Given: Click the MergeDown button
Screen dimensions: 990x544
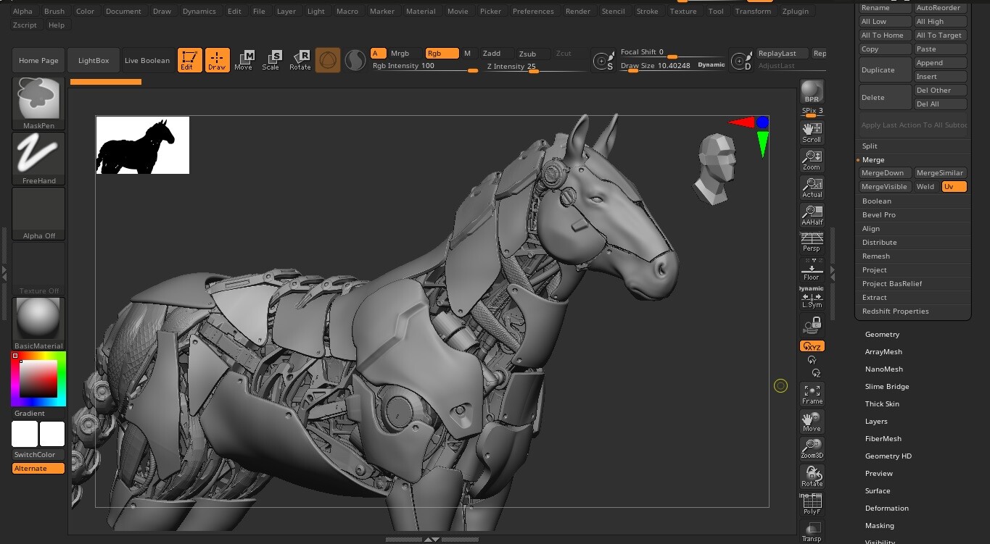Looking at the screenshot, I should coord(885,172).
